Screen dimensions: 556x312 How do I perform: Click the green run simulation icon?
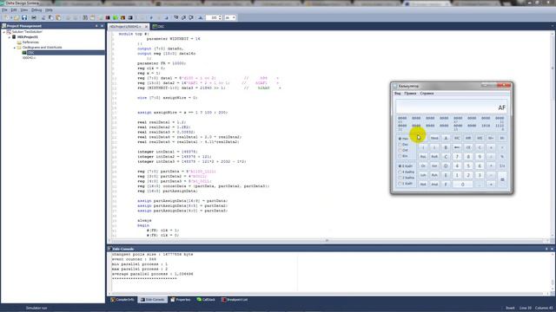[115, 17]
